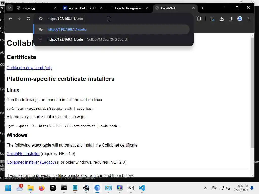Open Visual Studio Code from taskbar

(142, 188)
